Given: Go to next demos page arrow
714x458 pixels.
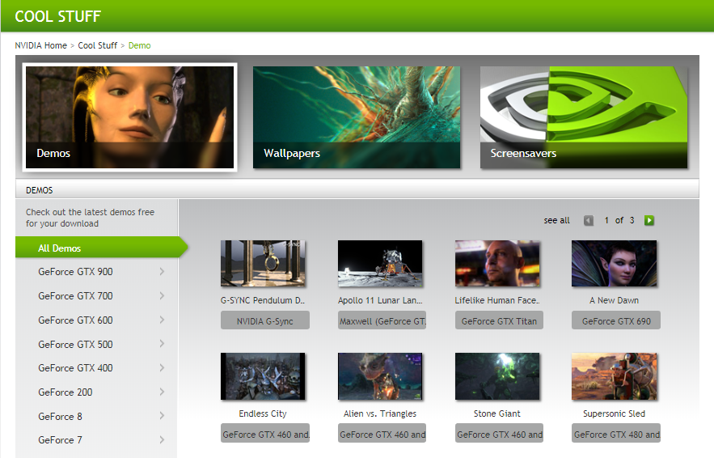Looking at the screenshot, I should pyautogui.click(x=649, y=220).
